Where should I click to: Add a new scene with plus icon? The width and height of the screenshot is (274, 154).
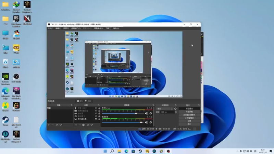tap(49, 125)
